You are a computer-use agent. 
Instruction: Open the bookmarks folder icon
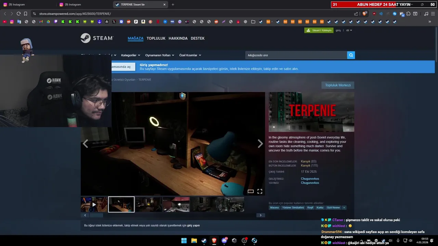click(x=253, y=22)
